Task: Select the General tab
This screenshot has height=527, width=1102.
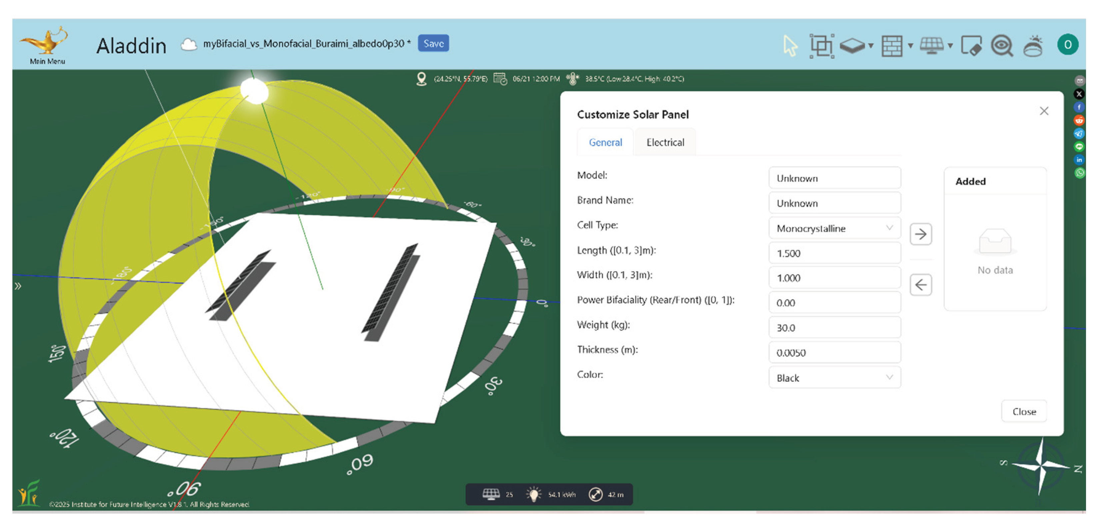Action: (605, 143)
